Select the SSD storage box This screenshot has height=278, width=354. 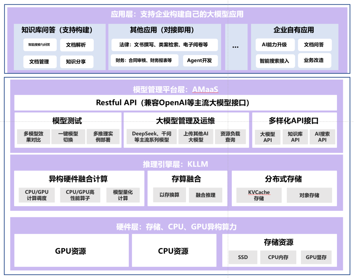(x=243, y=257)
